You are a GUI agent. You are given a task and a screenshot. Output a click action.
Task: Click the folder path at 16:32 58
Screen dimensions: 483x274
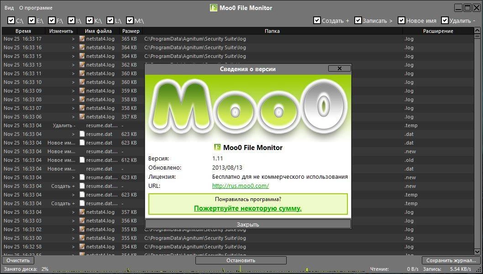tap(195, 247)
